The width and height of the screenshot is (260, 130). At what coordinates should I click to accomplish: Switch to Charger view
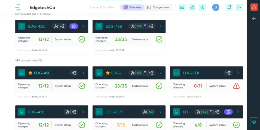tap(158, 7)
